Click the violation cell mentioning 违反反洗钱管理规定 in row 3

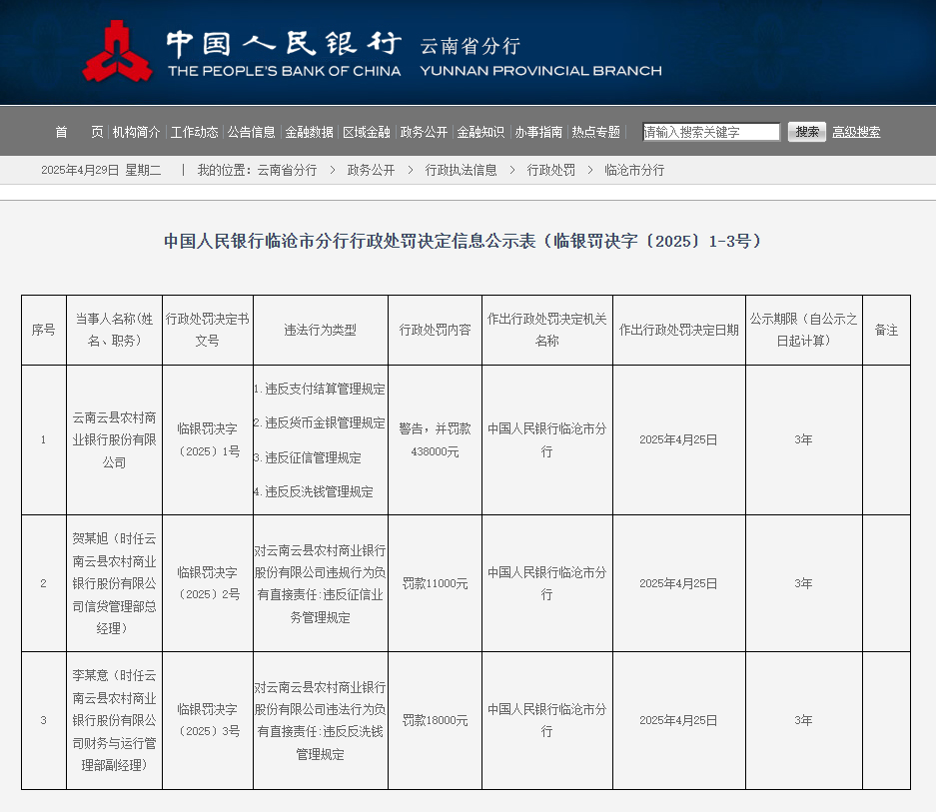tap(320, 720)
